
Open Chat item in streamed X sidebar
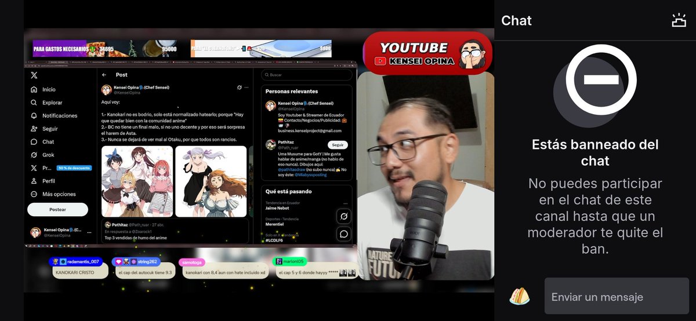point(48,142)
